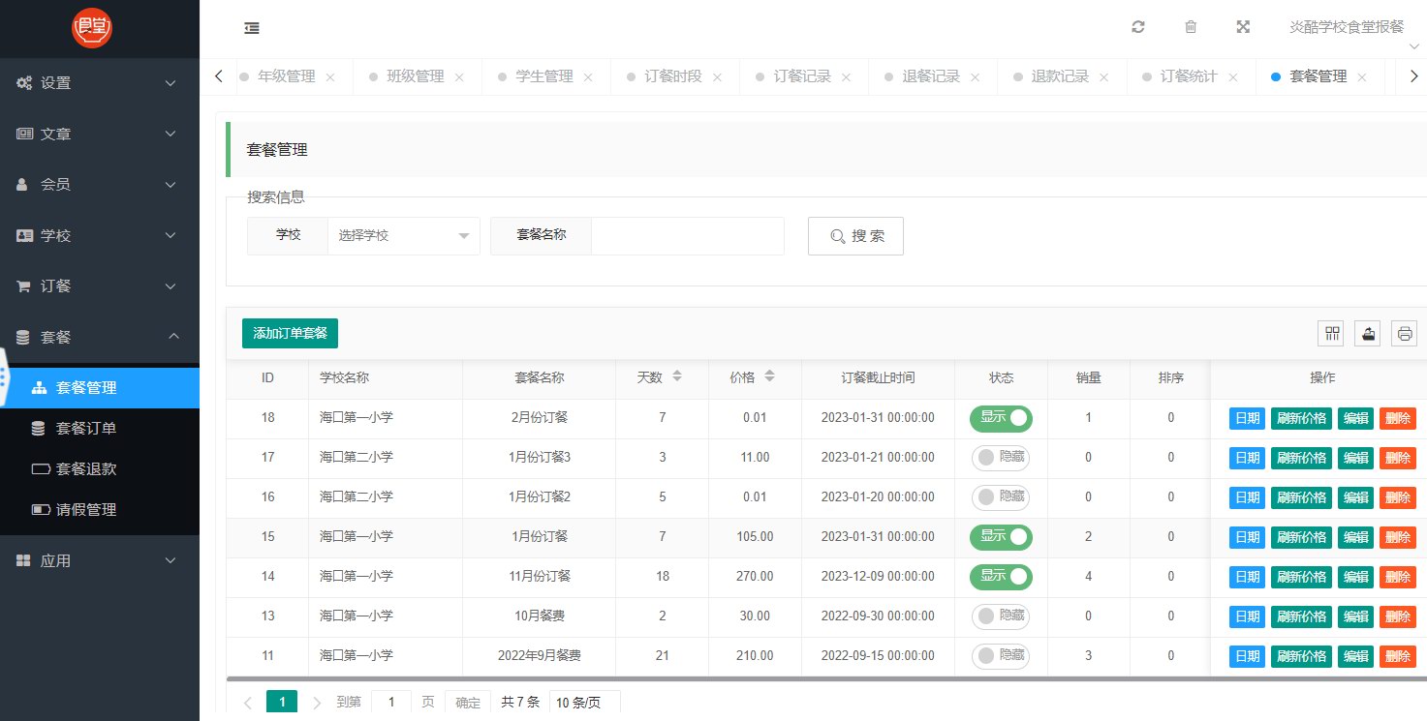Switch to the 订餐时段 tab
This screenshot has width=1427, height=721.
click(x=672, y=76)
